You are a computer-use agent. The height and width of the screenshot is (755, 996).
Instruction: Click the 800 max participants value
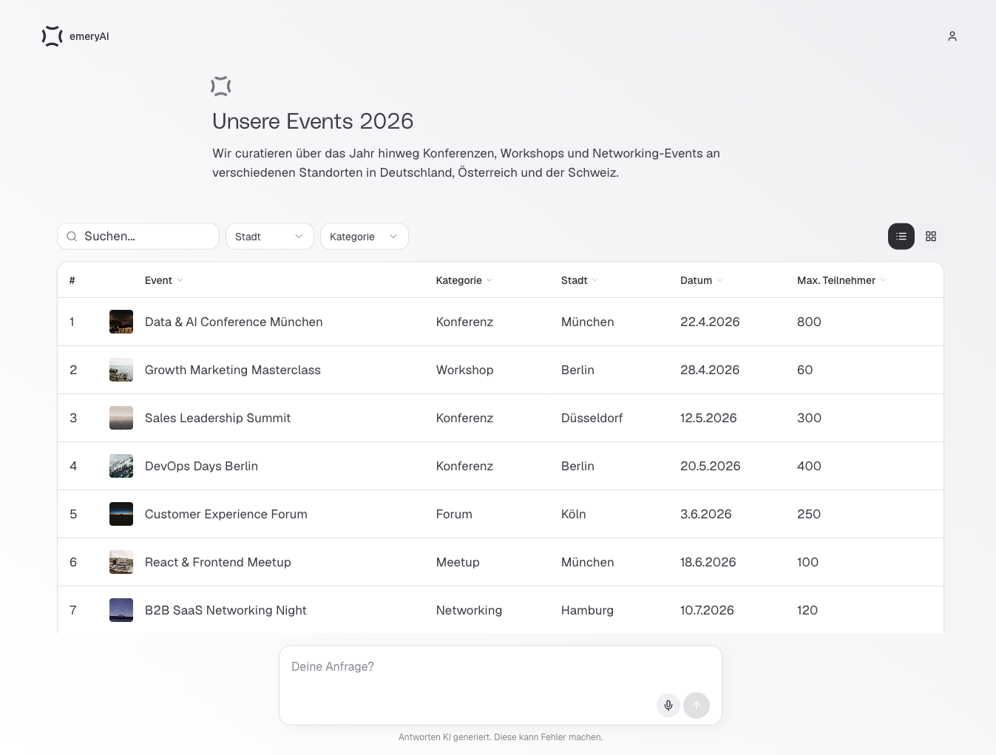[809, 322]
